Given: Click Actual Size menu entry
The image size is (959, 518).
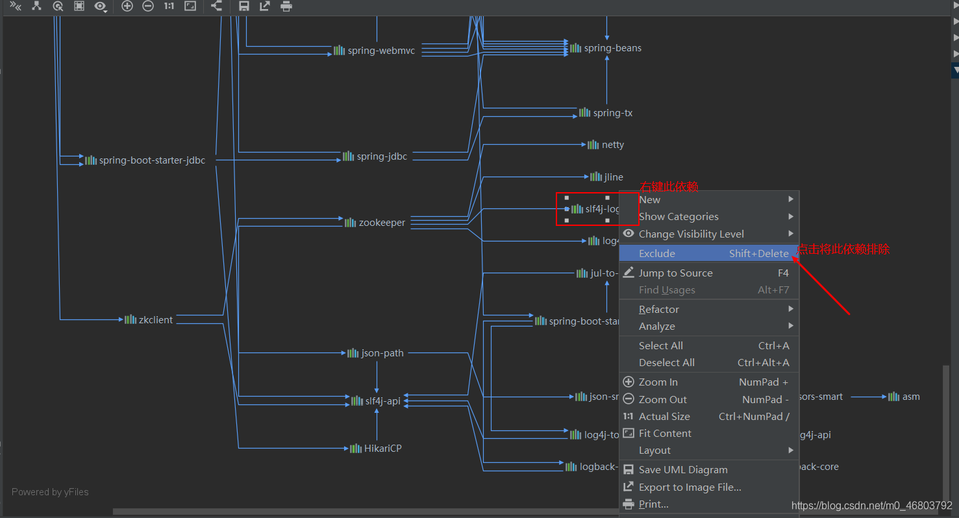Looking at the screenshot, I should tap(709, 416).
